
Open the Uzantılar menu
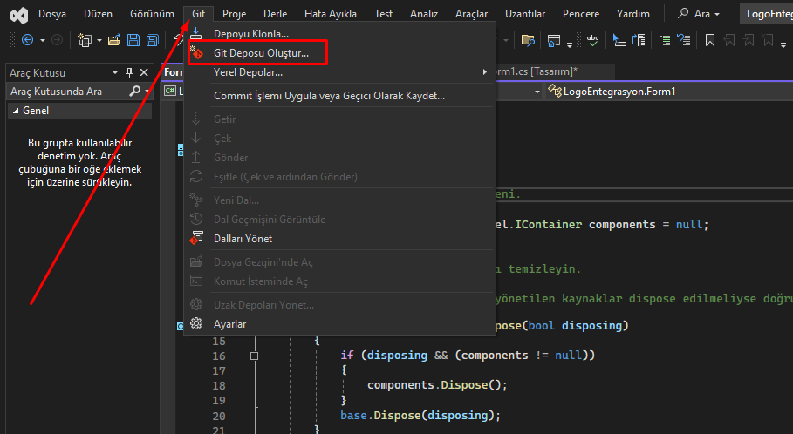click(525, 14)
